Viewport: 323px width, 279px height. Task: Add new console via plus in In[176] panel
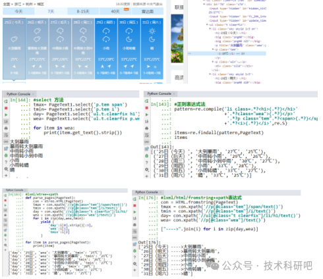134,270
